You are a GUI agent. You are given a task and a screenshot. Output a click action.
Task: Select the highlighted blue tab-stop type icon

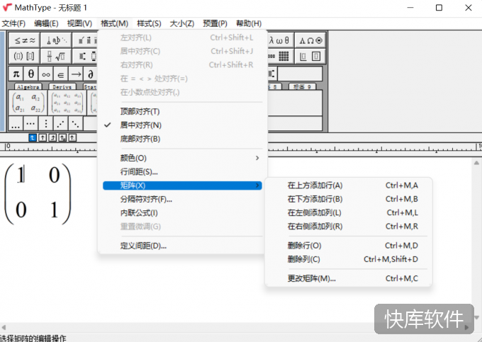click(33, 138)
